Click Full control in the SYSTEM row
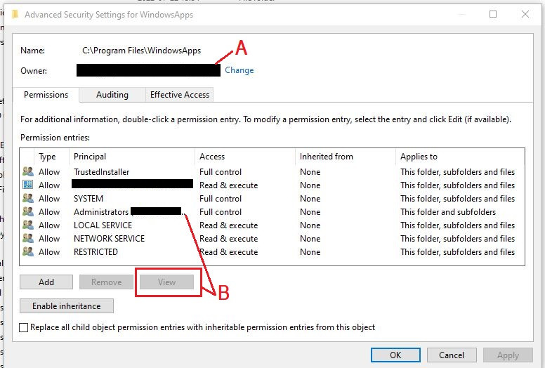 221,199
